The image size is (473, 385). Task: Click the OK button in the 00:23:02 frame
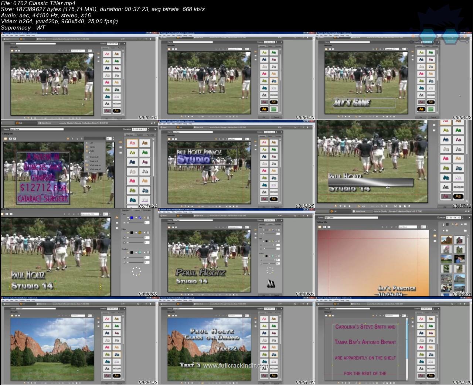pos(264,295)
